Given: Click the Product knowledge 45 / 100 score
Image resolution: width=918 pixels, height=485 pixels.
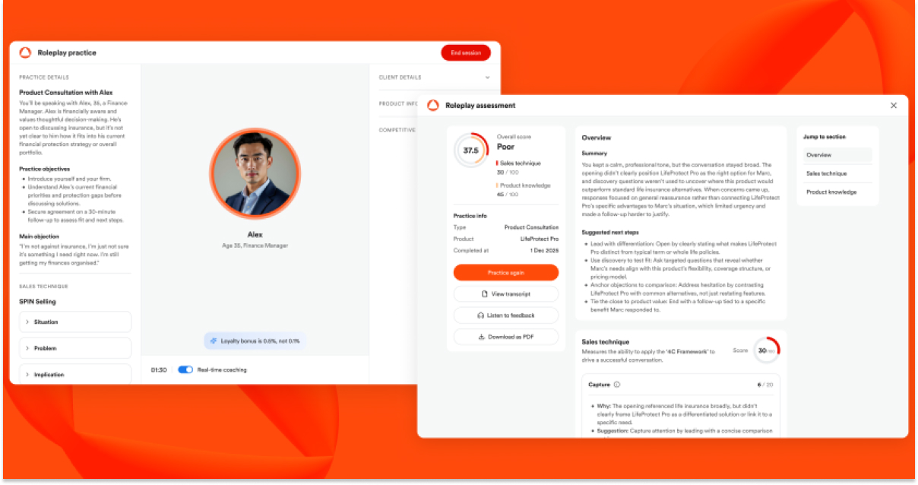Looking at the screenshot, I should 509,195.
